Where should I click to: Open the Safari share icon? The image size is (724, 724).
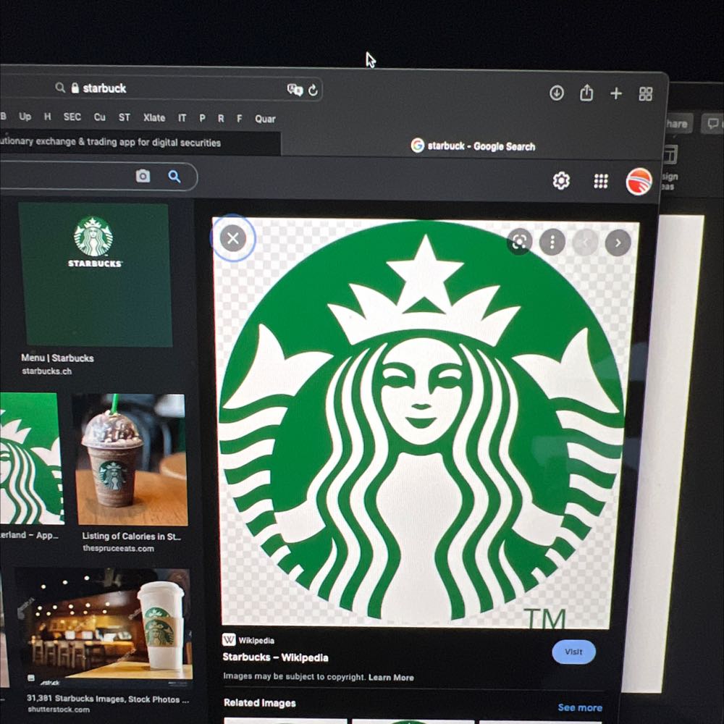586,93
